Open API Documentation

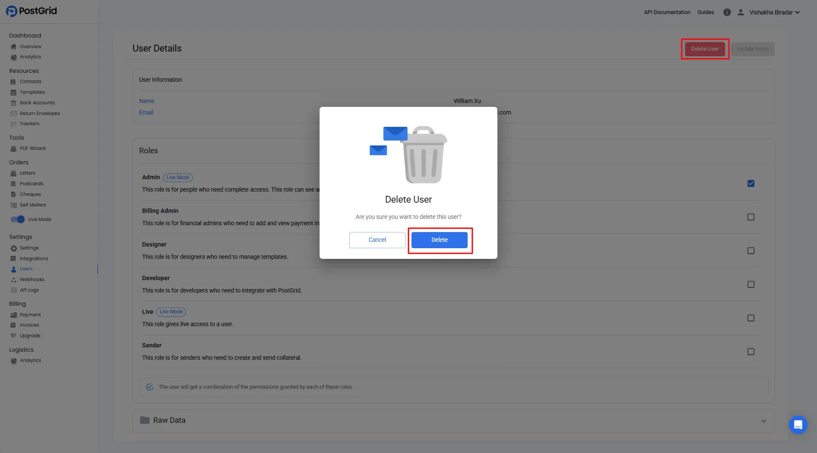666,12
